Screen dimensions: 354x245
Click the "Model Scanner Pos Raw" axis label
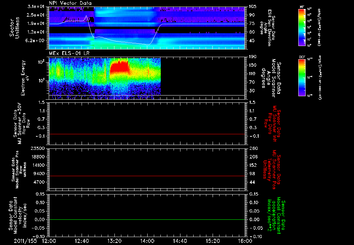pyautogui.click(x=19, y=170)
